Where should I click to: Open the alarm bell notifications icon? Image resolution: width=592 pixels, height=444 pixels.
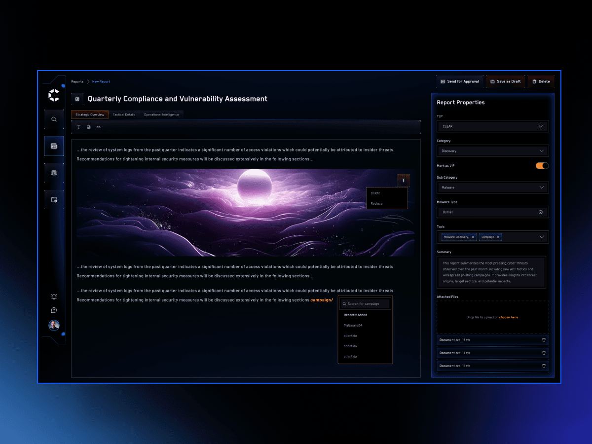54,296
